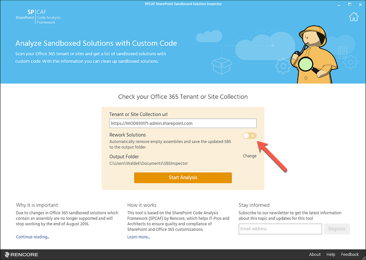
Task: Minimize the SPCAF window
Action: pos(339,4)
